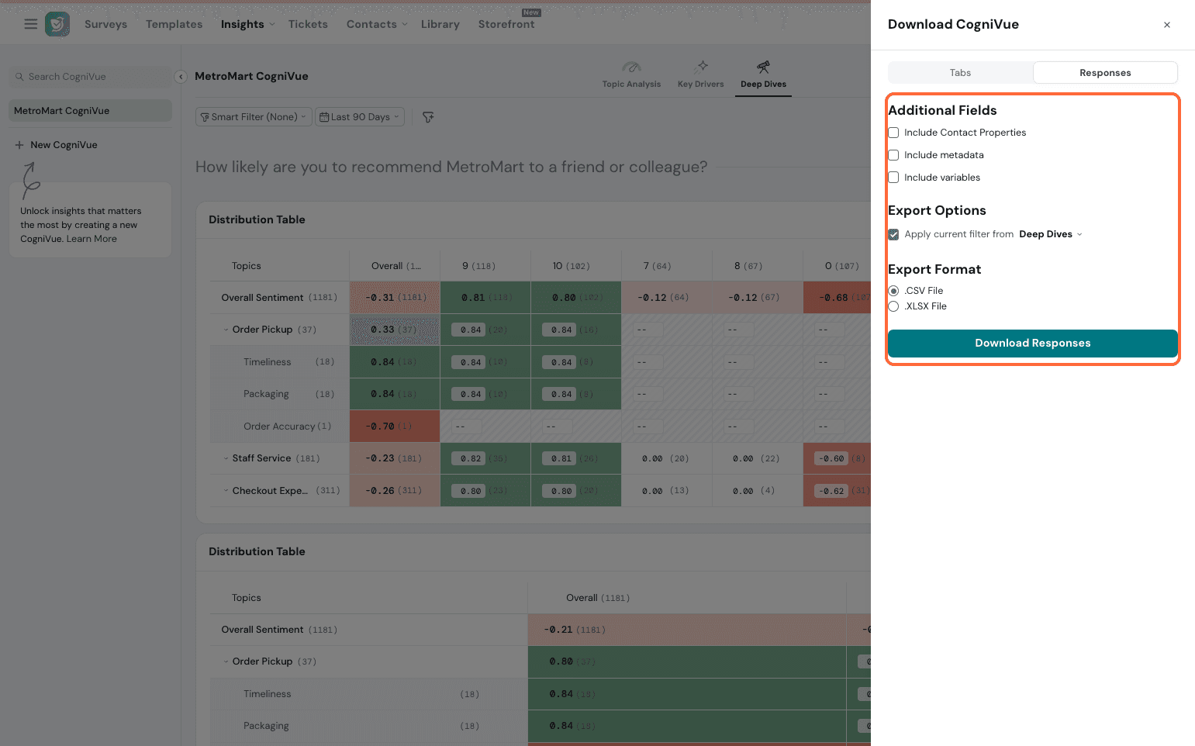Open the Tickets menu item
The image size is (1195, 746).
308,24
